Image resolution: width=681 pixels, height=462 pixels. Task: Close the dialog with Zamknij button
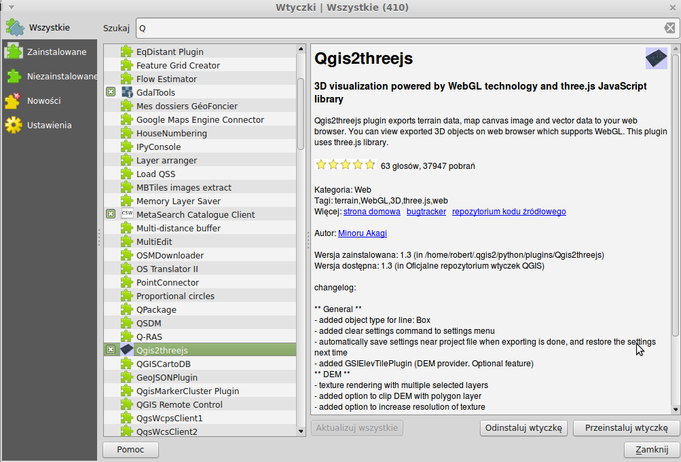point(652,449)
